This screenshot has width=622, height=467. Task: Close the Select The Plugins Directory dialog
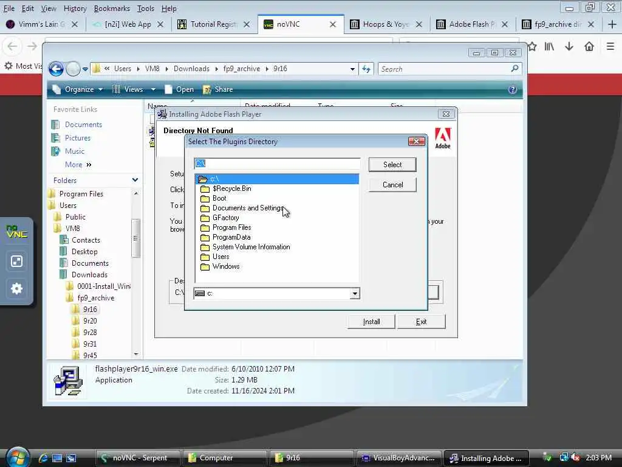point(416,141)
